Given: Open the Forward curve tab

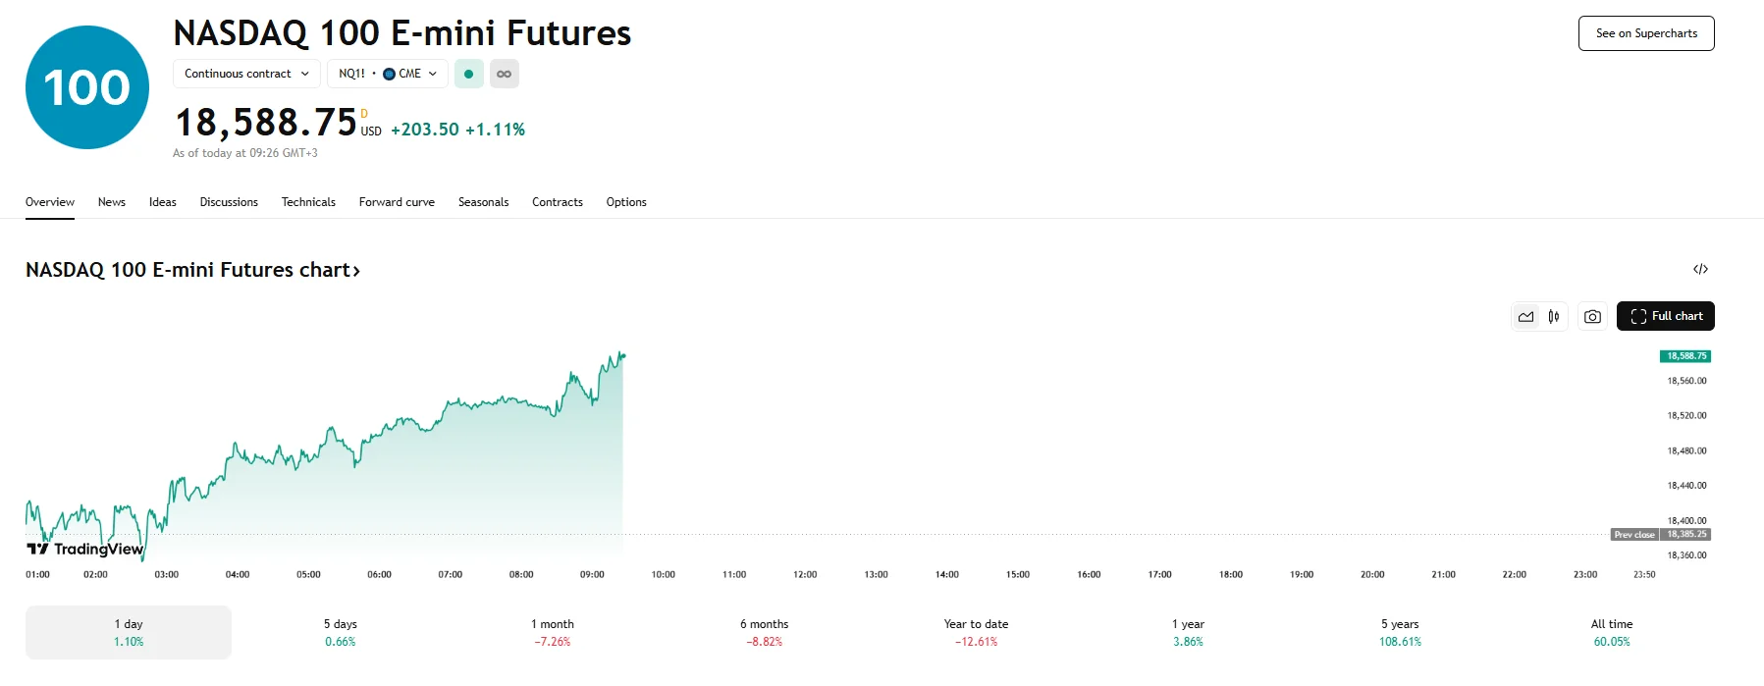Looking at the screenshot, I should 397,202.
